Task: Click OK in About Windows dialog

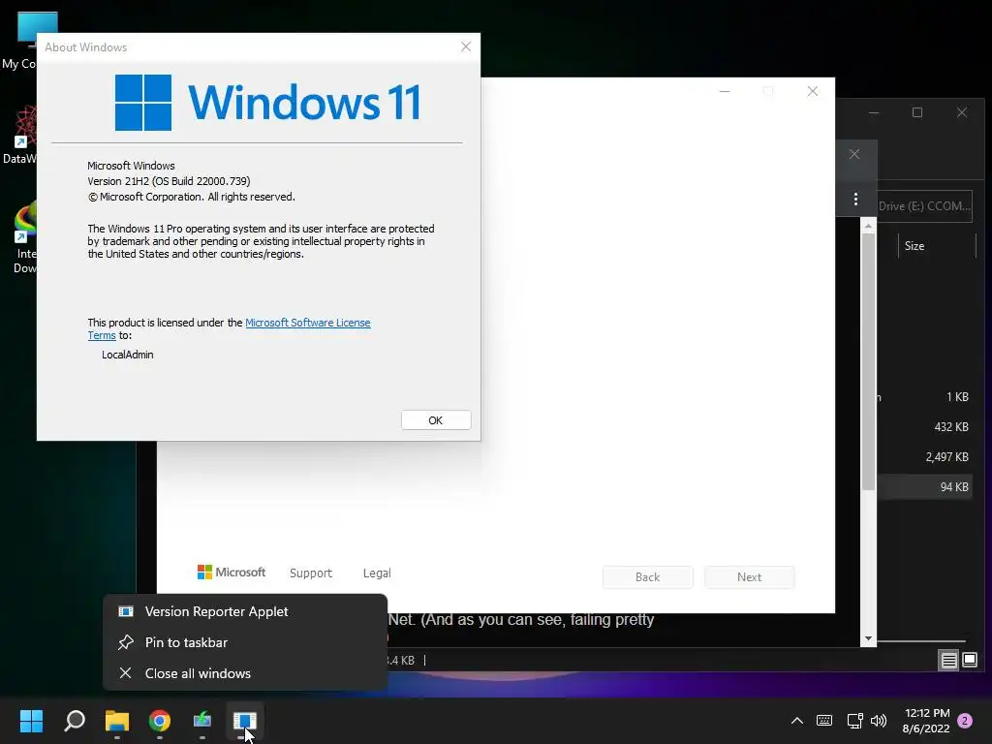Action: tap(436, 420)
